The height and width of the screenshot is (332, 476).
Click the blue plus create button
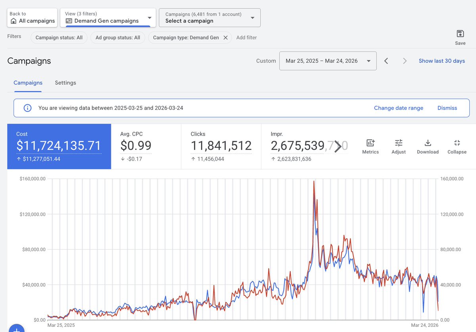[x=17, y=329]
